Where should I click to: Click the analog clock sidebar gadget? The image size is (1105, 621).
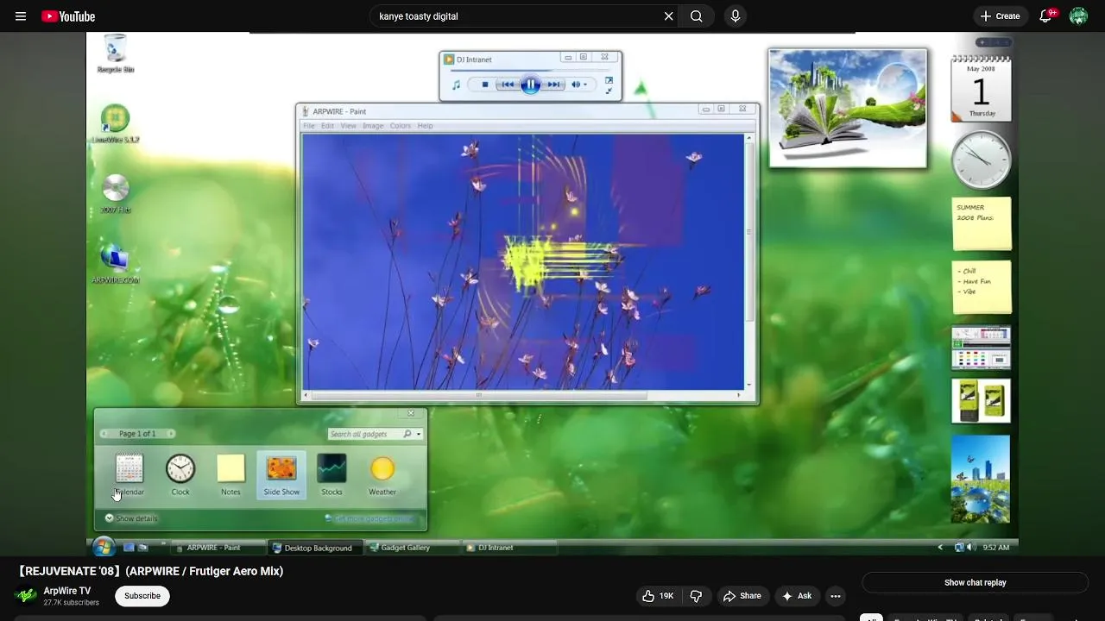pos(982,160)
